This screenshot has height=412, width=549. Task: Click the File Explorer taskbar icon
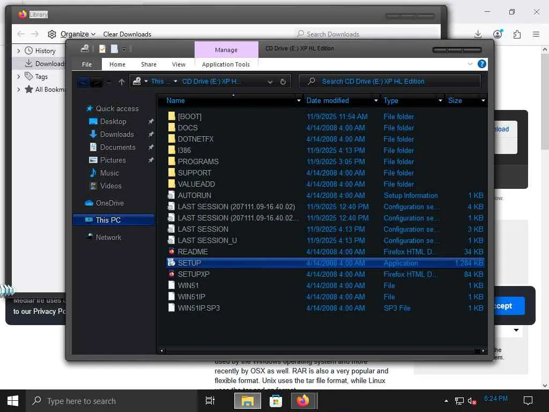coord(248,401)
